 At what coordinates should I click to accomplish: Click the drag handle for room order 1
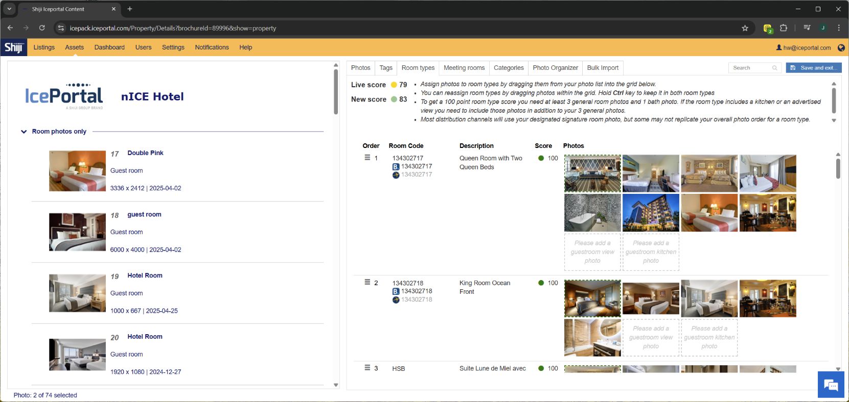tap(367, 158)
